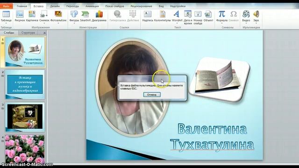This screenshot has width=299, height=168.
Task: Expand the Формула dropdown arrow
Action: pyautogui.click(x=222, y=23)
